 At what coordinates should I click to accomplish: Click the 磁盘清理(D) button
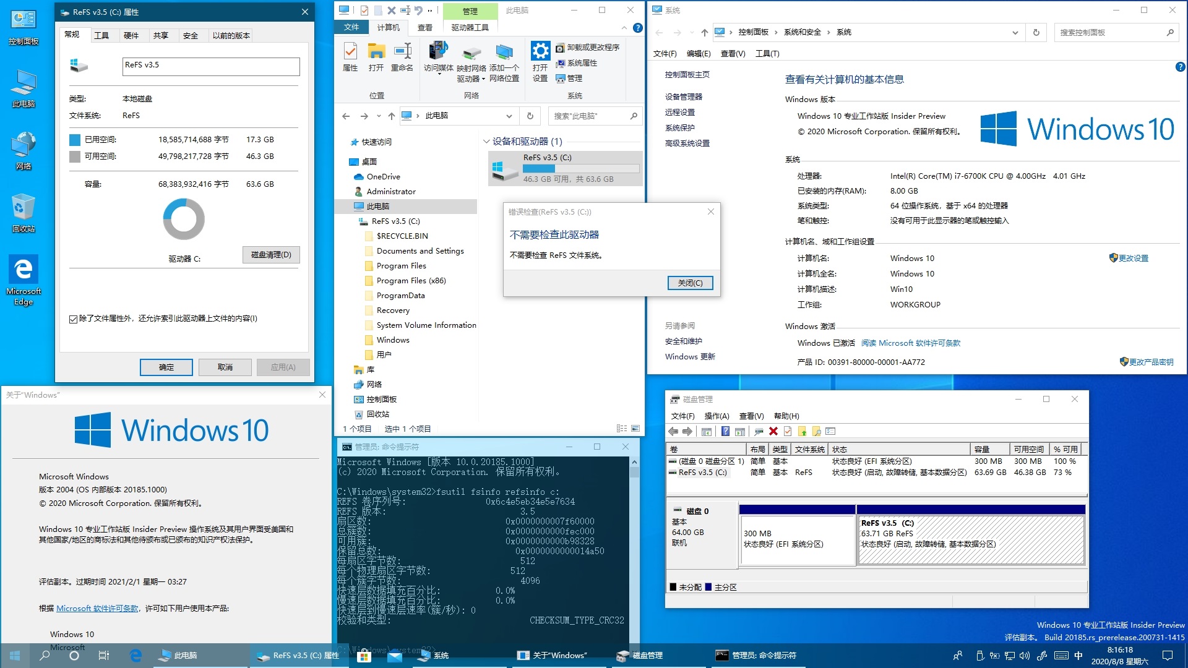pyautogui.click(x=271, y=255)
